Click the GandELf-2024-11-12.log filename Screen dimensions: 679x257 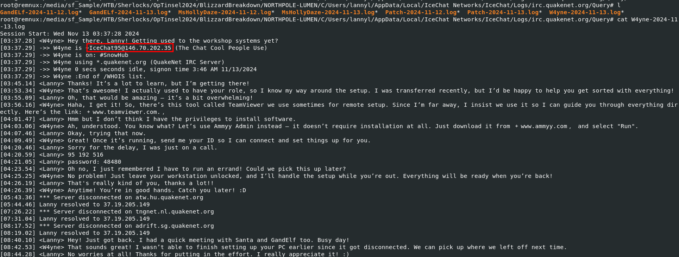pyautogui.click(x=39, y=12)
